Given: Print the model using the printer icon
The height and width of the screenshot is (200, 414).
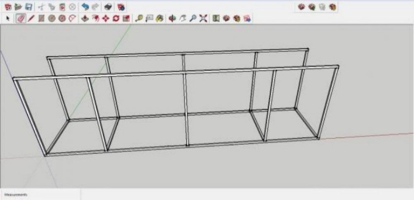Looking at the screenshot, I should click(x=108, y=7).
